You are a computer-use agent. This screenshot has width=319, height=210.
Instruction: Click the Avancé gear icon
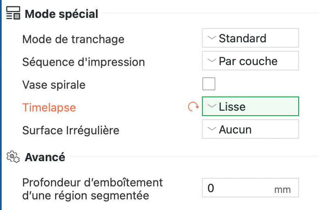(13, 157)
